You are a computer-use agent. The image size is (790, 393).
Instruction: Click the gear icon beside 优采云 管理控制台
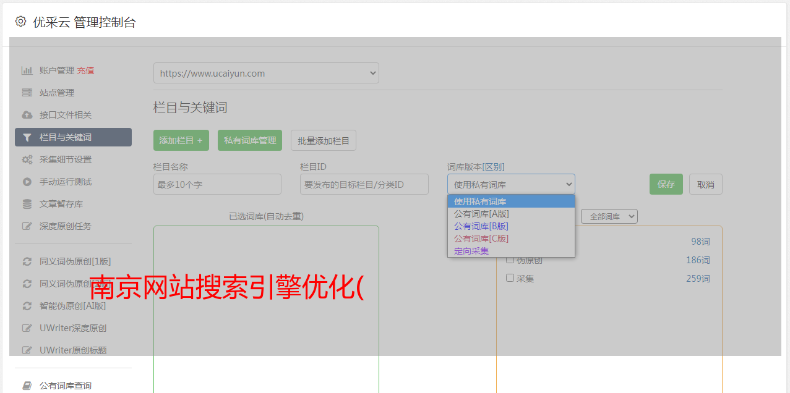coord(20,22)
